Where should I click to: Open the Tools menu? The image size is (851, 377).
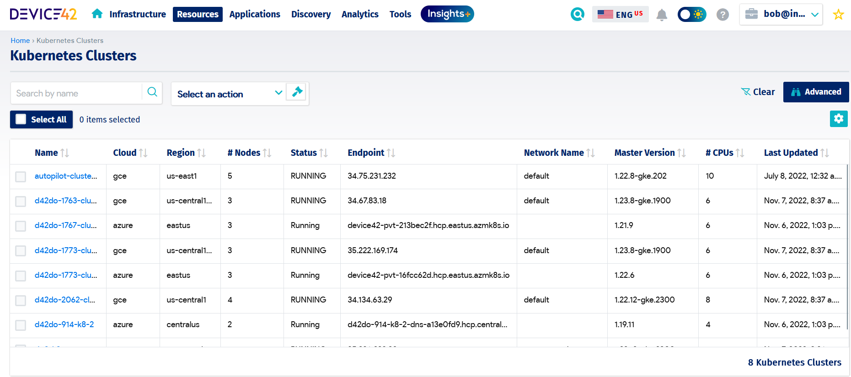pyautogui.click(x=400, y=14)
